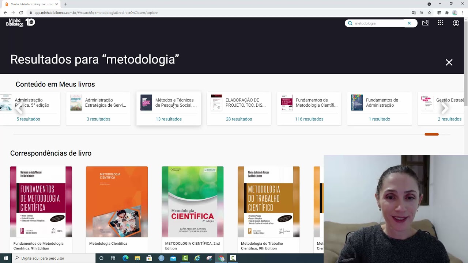Open a new browser tab
468x263 pixels.
coord(66,4)
